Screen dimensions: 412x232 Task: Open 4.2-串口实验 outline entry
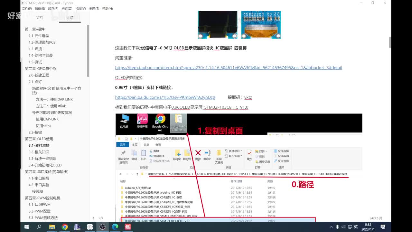point(39,185)
